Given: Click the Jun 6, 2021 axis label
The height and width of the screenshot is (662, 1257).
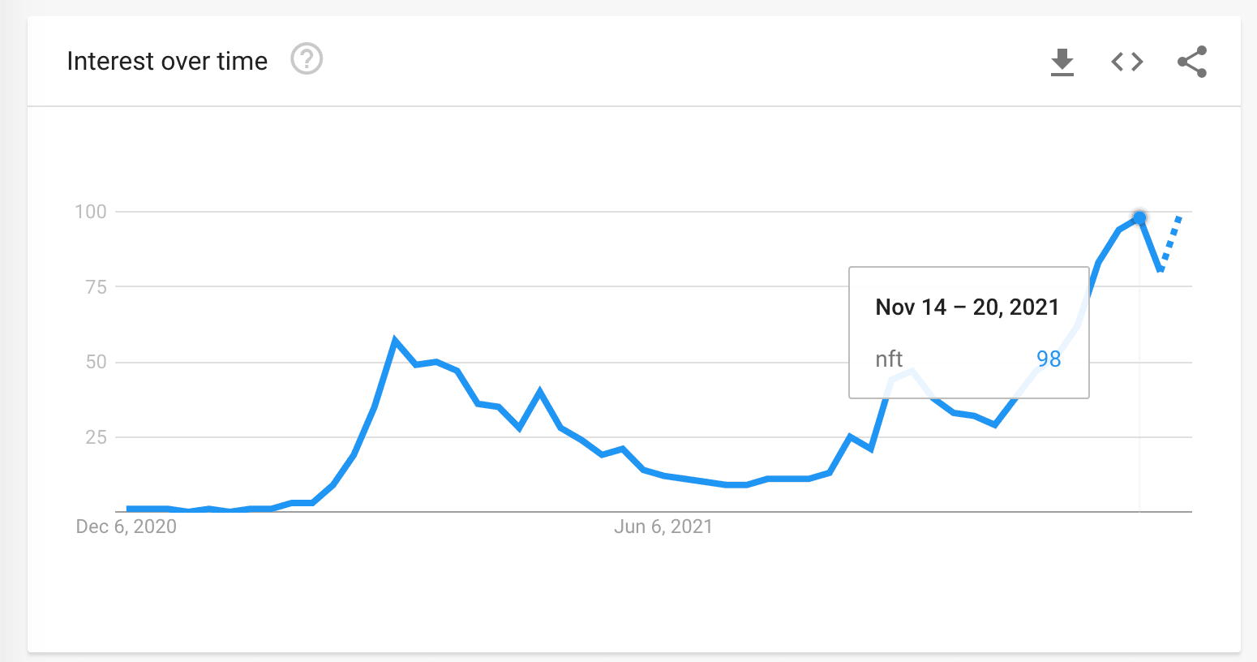Looking at the screenshot, I should click(x=663, y=527).
